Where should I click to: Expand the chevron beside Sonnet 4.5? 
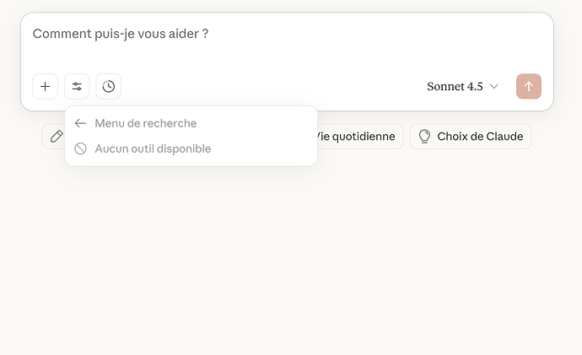click(x=494, y=86)
